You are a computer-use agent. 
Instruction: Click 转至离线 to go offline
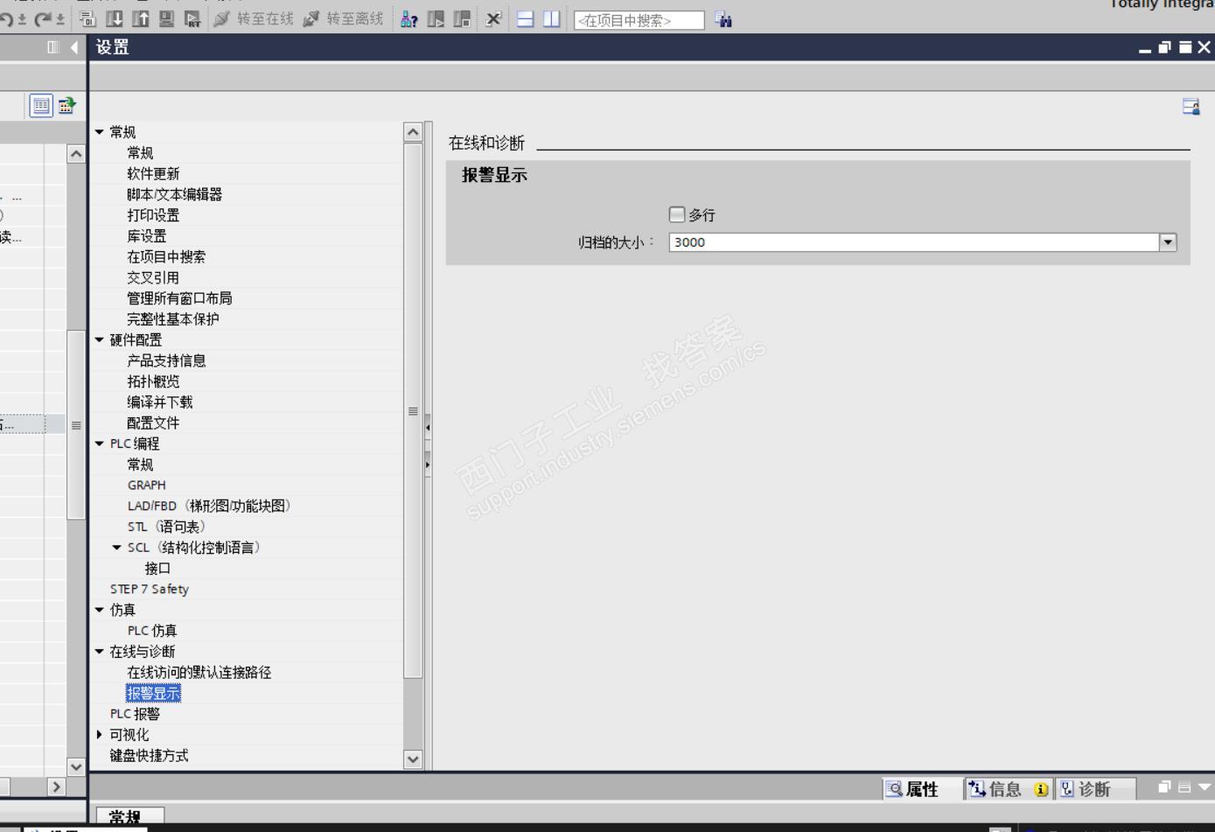343,18
